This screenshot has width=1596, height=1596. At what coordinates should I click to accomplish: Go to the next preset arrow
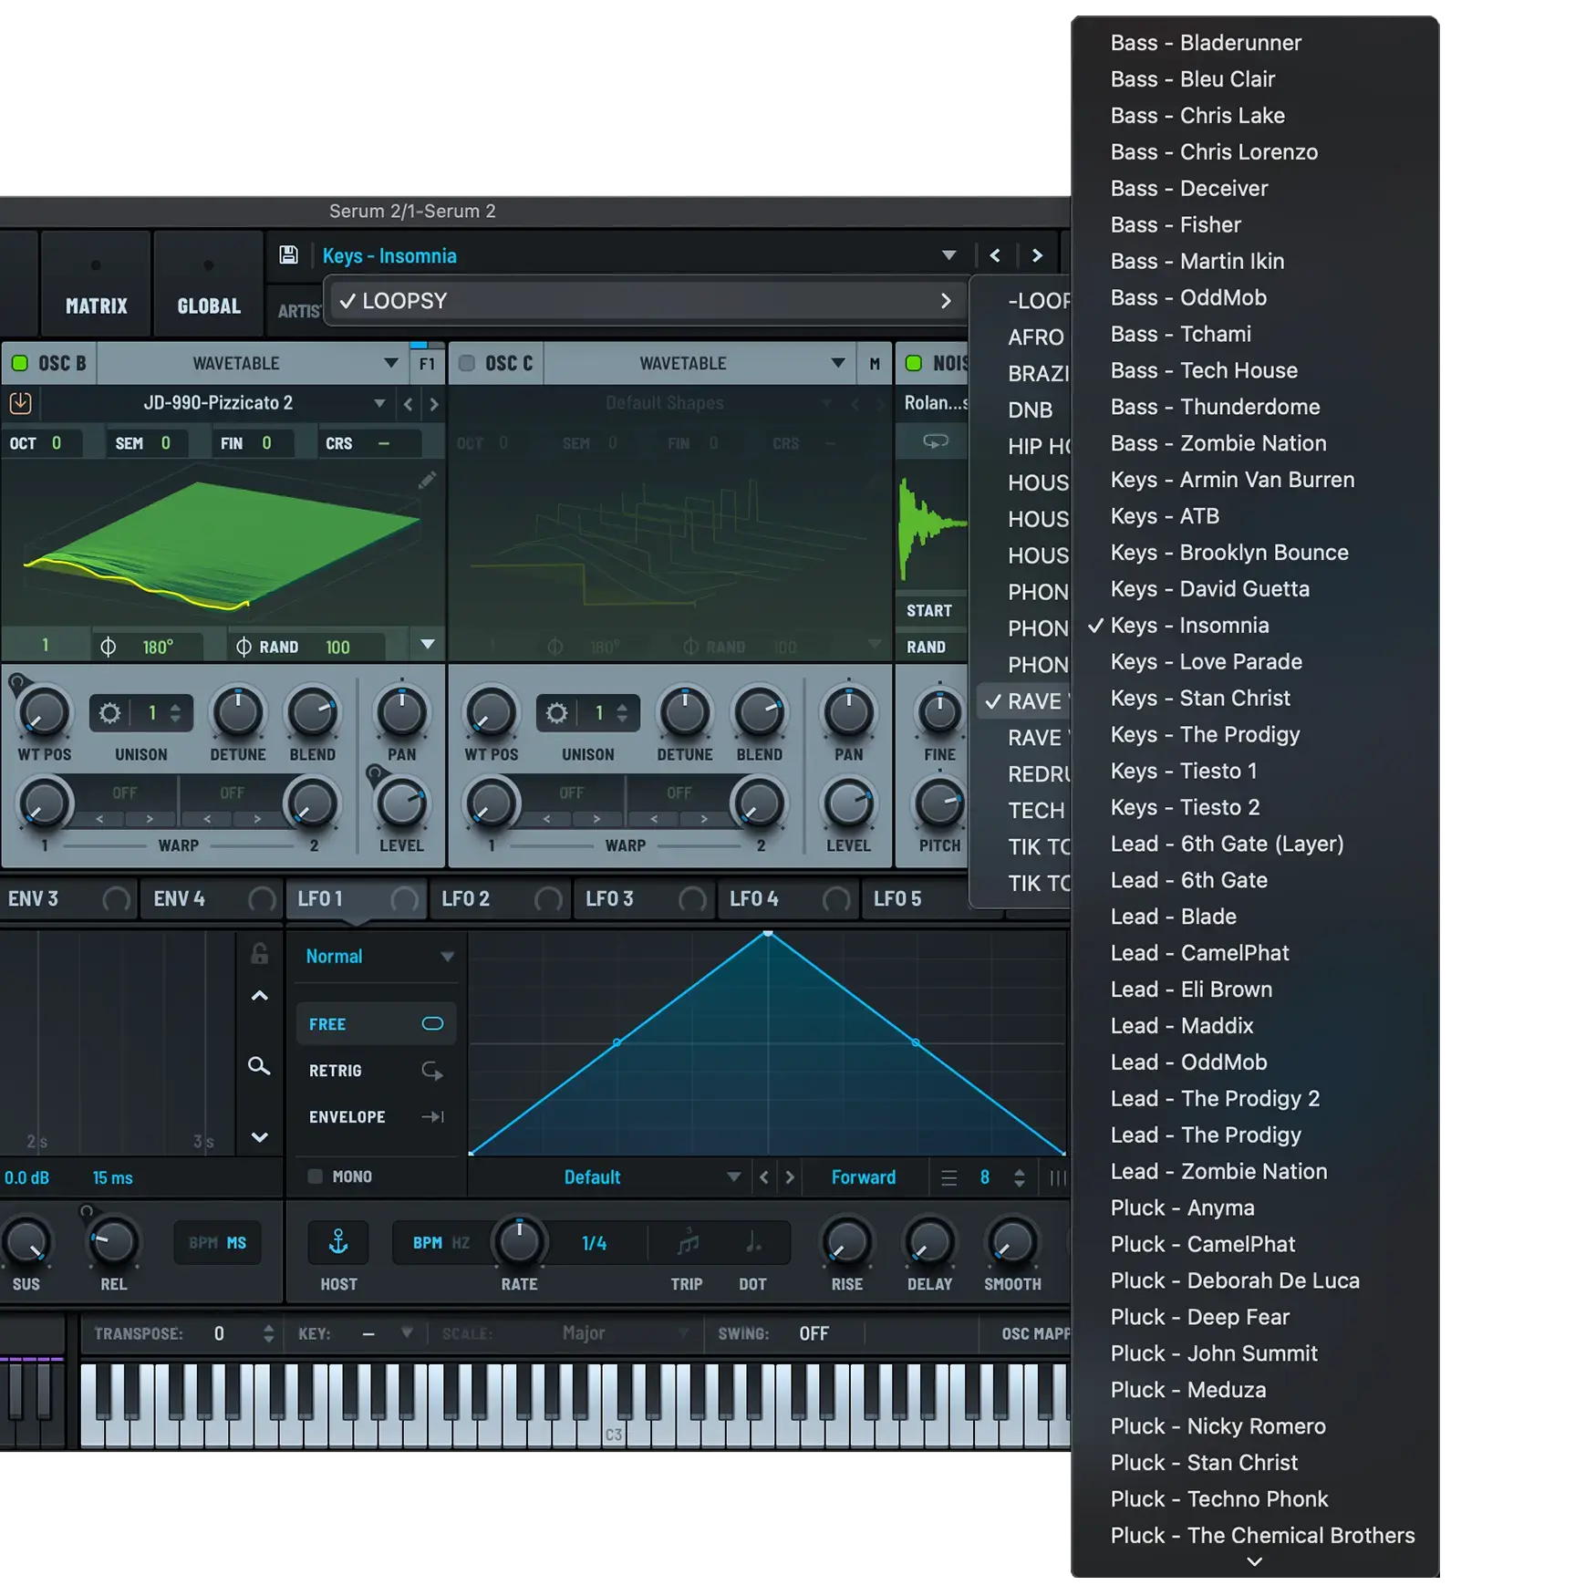[1037, 255]
